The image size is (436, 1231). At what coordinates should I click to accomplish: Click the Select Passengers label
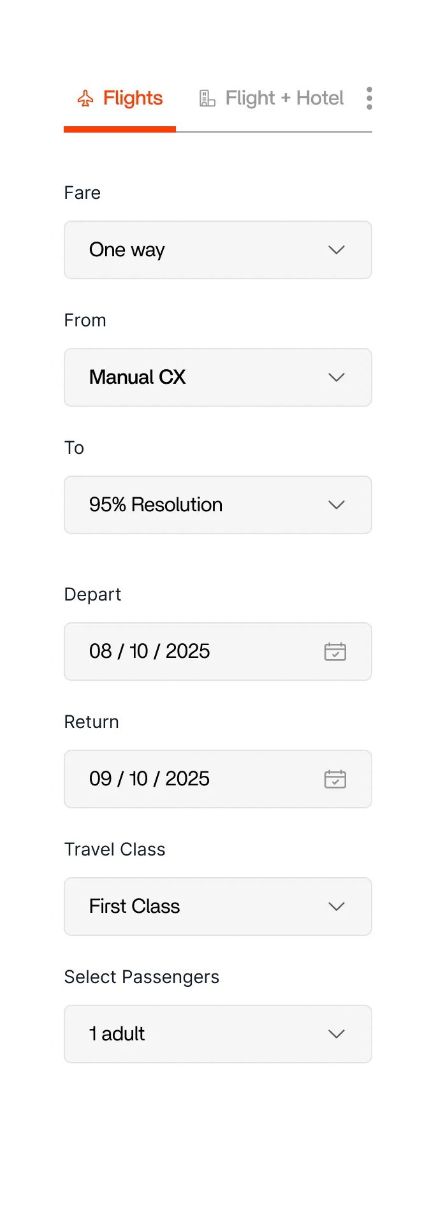(x=142, y=977)
